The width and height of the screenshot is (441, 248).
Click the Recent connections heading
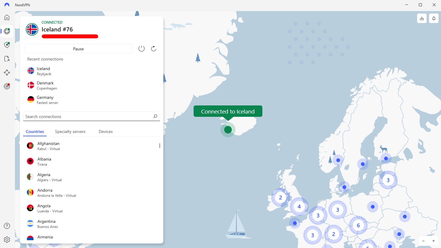click(45, 59)
